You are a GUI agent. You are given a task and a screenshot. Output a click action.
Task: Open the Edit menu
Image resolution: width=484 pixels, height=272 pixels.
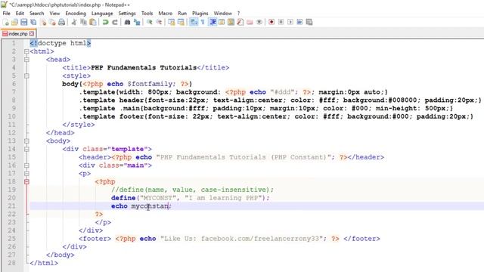pyautogui.click(x=20, y=14)
